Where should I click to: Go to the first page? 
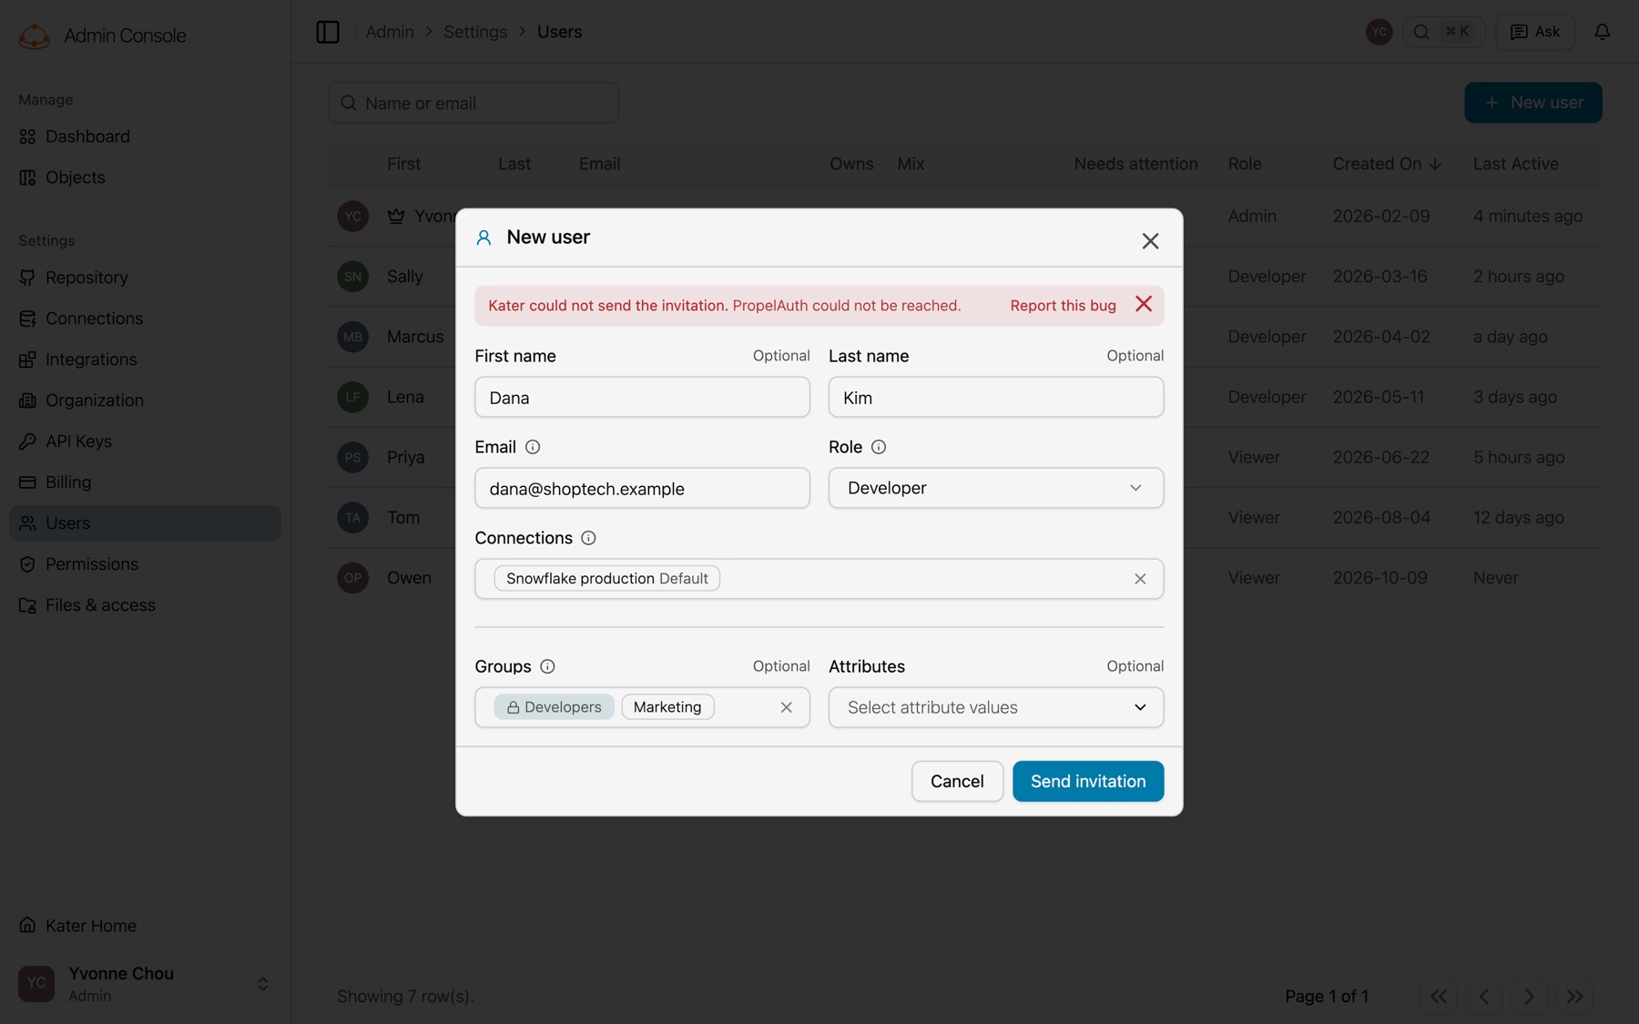(1439, 997)
